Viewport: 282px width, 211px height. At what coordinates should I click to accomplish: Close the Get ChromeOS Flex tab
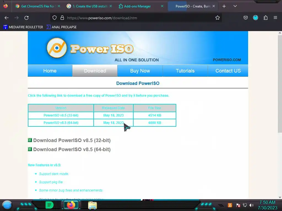click(x=59, y=6)
